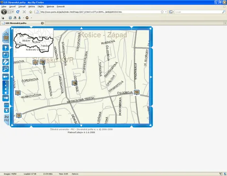Click the Slovakia outline map tool

(x=7, y=105)
